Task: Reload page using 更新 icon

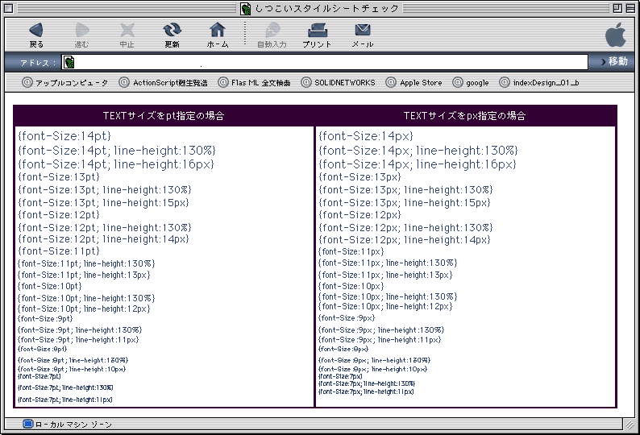Action: [x=172, y=30]
